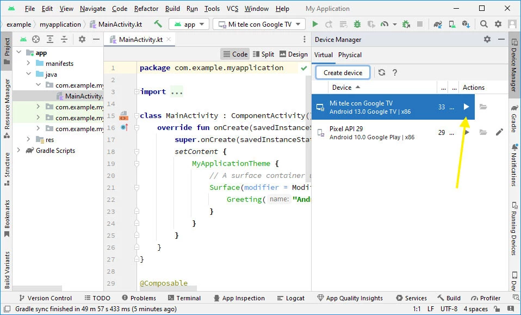Open Device Manager panel settings gear

pyautogui.click(x=487, y=39)
